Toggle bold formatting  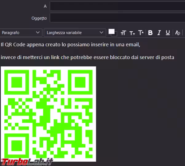[x=150, y=33]
